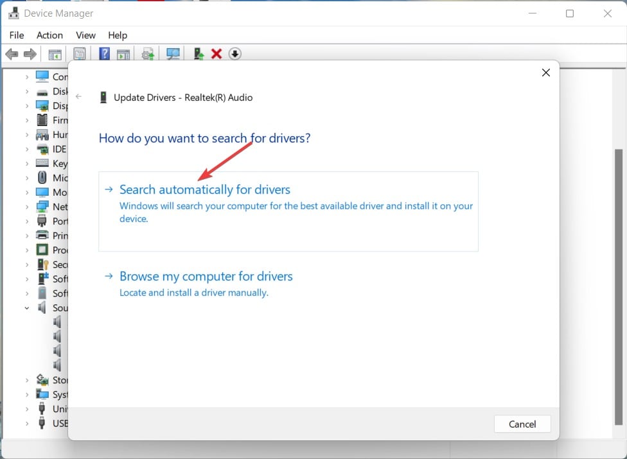
Task: Expand the 'USB' tree node chevron
Action: pyautogui.click(x=27, y=424)
